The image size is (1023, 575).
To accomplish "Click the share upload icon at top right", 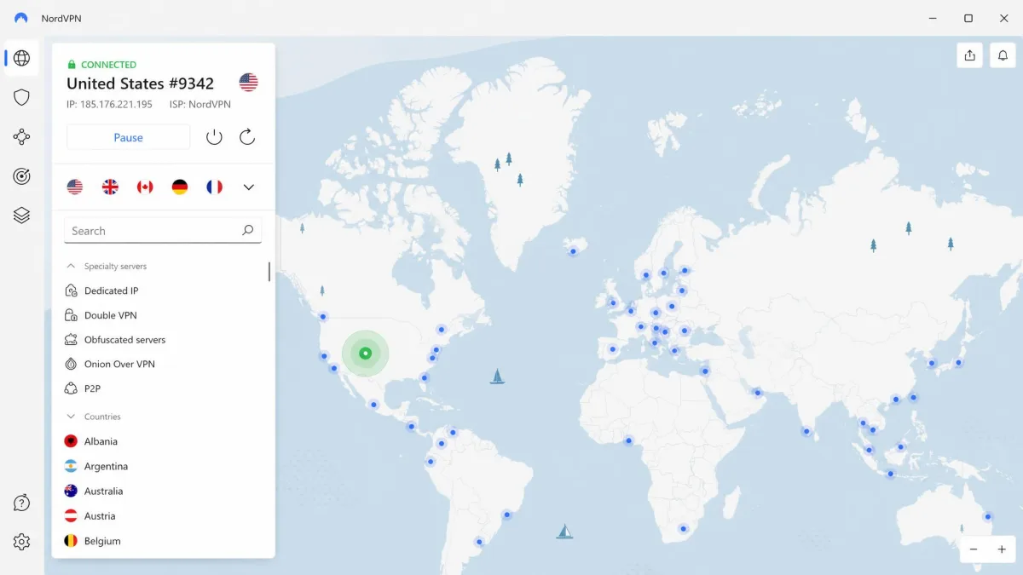I will pos(970,55).
